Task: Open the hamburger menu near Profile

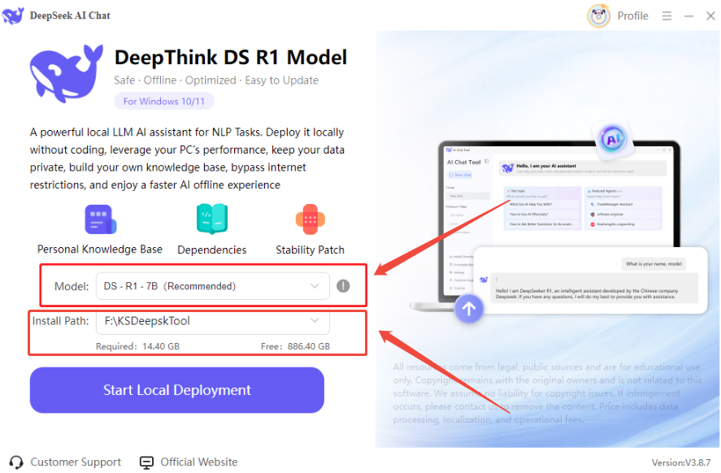Action: [667, 15]
